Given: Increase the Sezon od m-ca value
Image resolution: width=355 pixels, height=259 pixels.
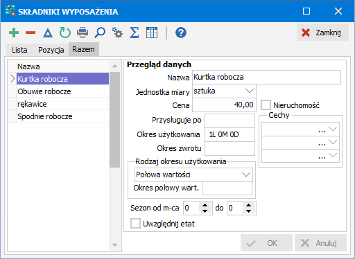Looking at the screenshot, I should [205, 205].
